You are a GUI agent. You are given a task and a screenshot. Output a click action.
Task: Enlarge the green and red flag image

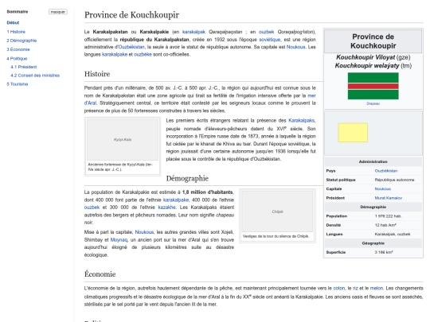tap(373, 86)
